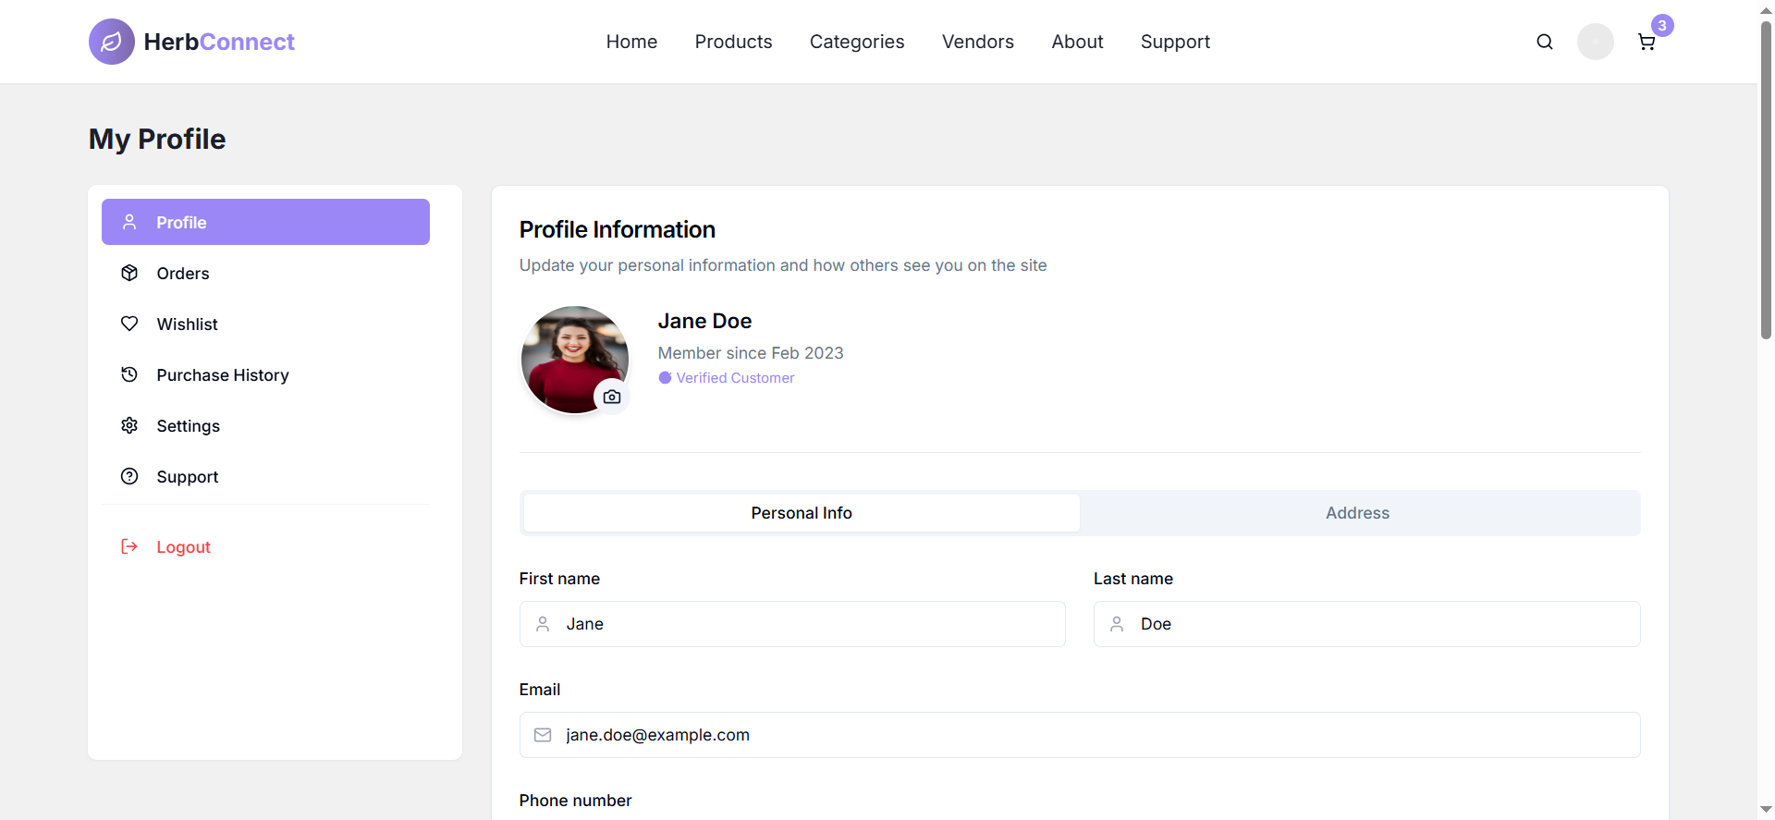Open search with the magnifier icon

tap(1544, 42)
